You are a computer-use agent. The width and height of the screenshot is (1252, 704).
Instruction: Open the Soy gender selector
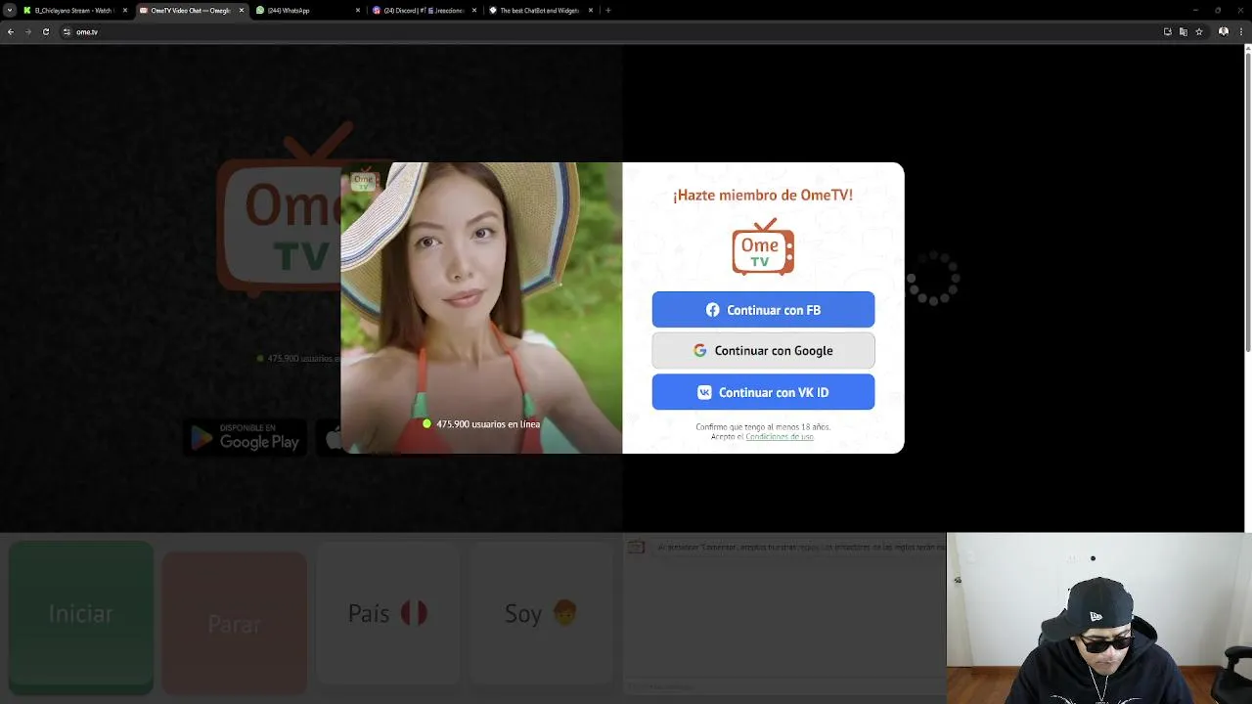pos(542,614)
